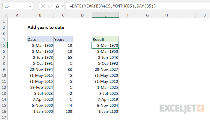
Task: Select cell with 29-Feb-2024
Action: [40, 87]
